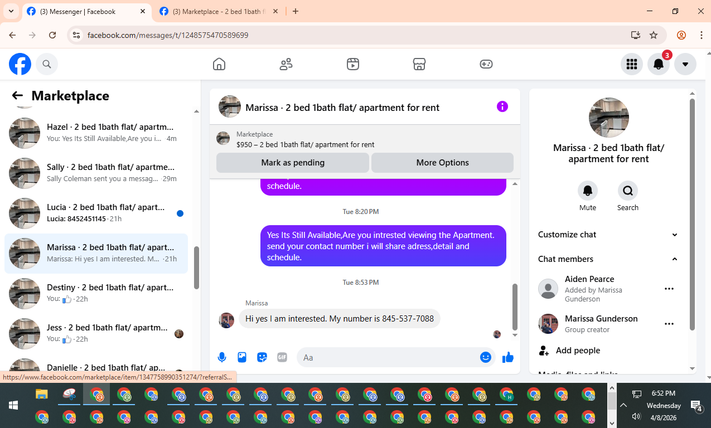Open tab search dropdown in Chrome
The height and width of the screenshot is (428, 711).
point(11,11)
